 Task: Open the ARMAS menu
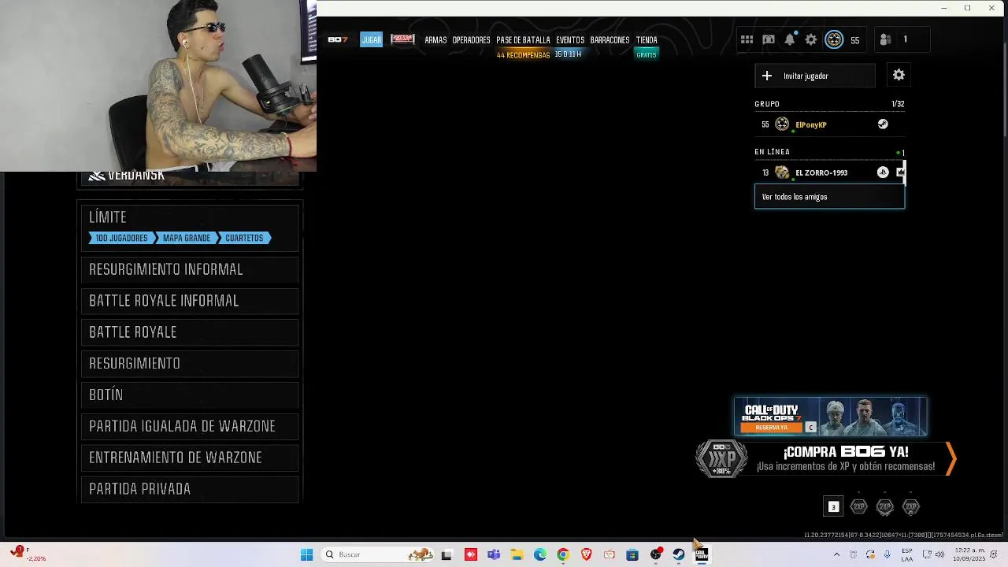coord(435,40)
